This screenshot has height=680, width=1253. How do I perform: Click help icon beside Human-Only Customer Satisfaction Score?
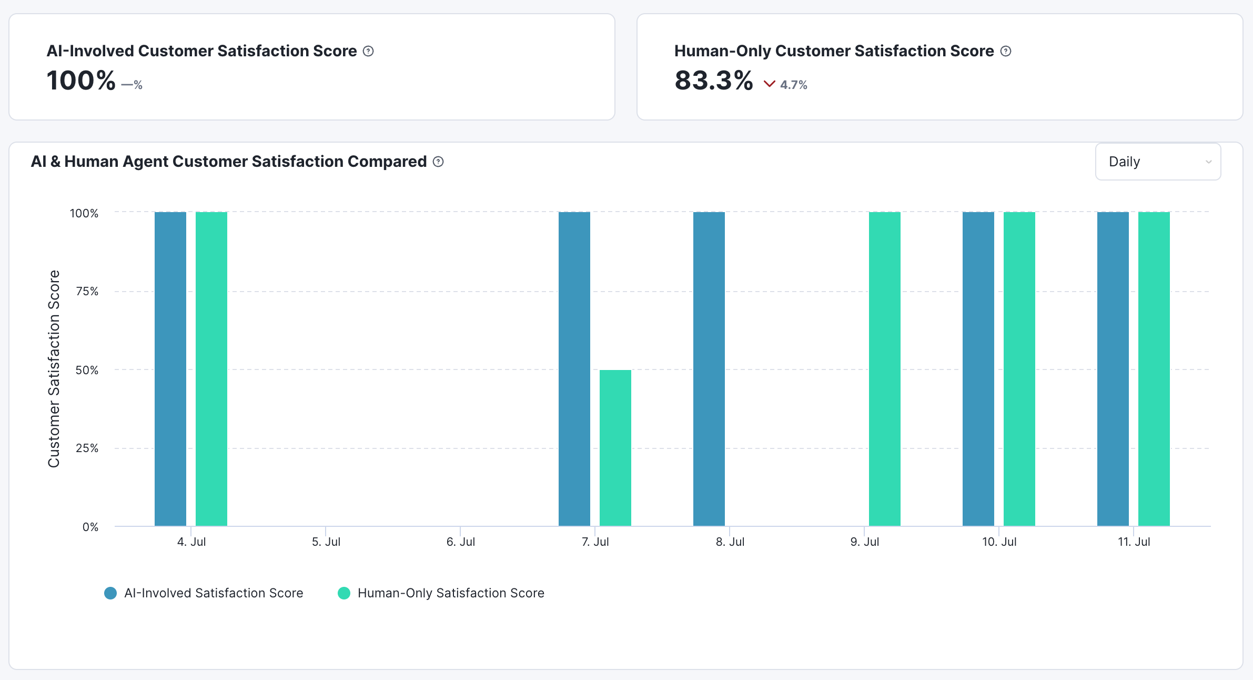(1006, 51)
